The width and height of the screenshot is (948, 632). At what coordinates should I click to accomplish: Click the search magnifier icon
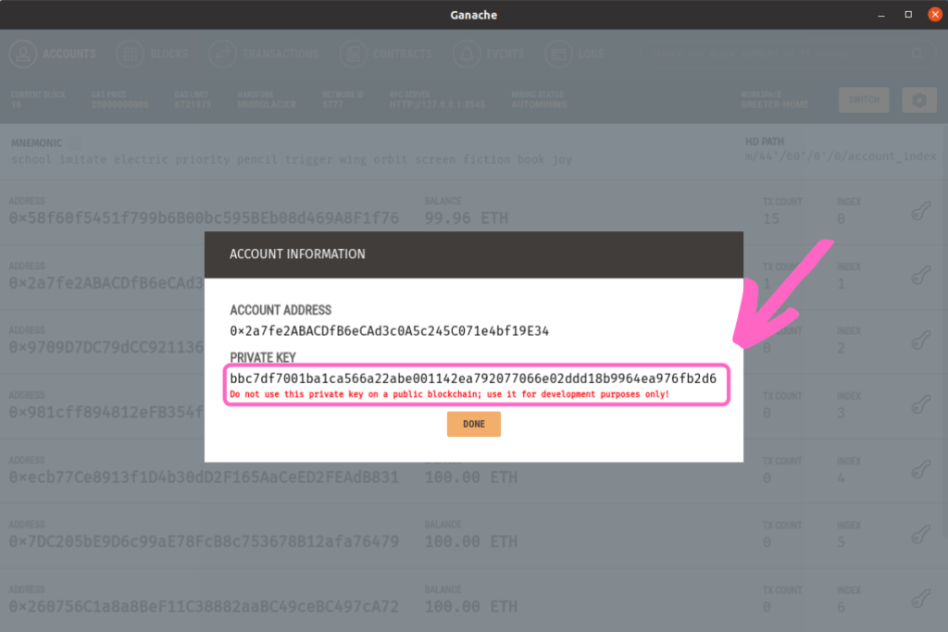click(x=917, y=55)
